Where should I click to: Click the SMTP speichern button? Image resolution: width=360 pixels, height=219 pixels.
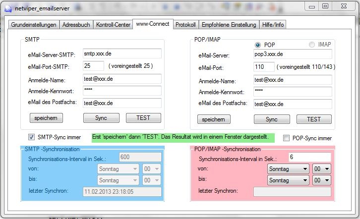pos(46,118)
